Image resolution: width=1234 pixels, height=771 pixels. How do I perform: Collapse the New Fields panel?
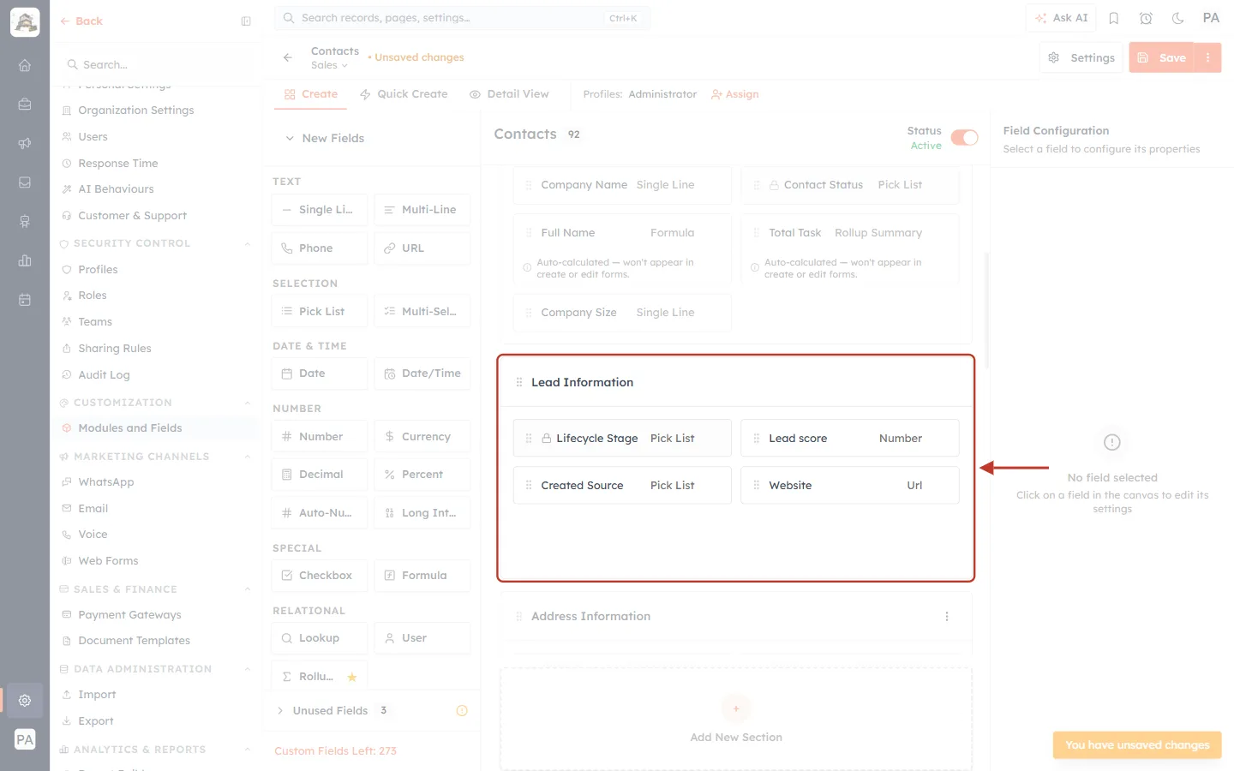[x=290, y=138]
